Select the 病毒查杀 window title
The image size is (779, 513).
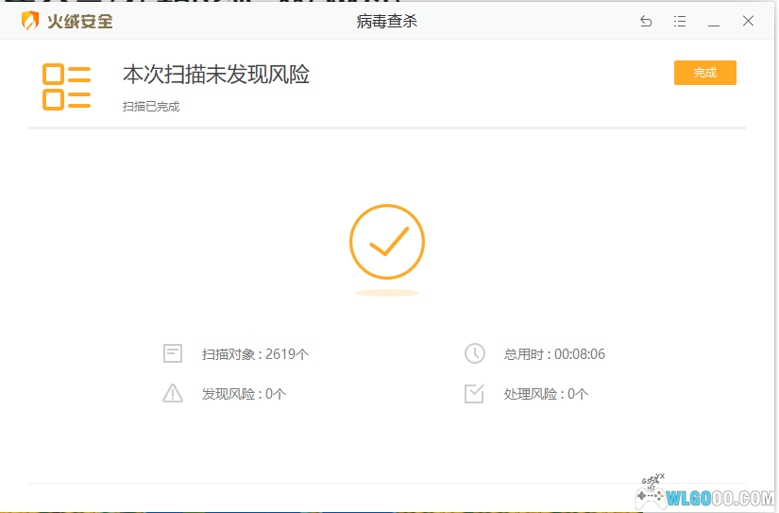[x=387, y=22]
